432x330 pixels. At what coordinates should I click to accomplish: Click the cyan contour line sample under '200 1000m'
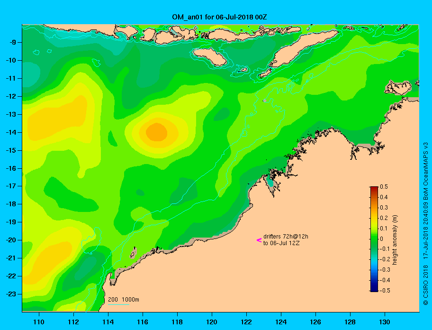[118, 304]
